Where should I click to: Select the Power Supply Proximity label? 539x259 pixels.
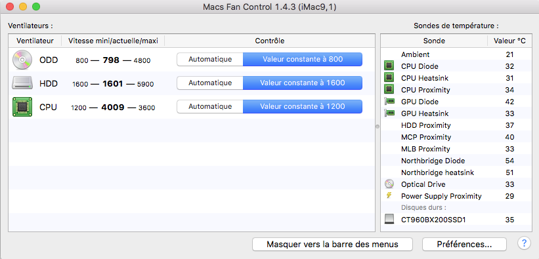[441, 196]
